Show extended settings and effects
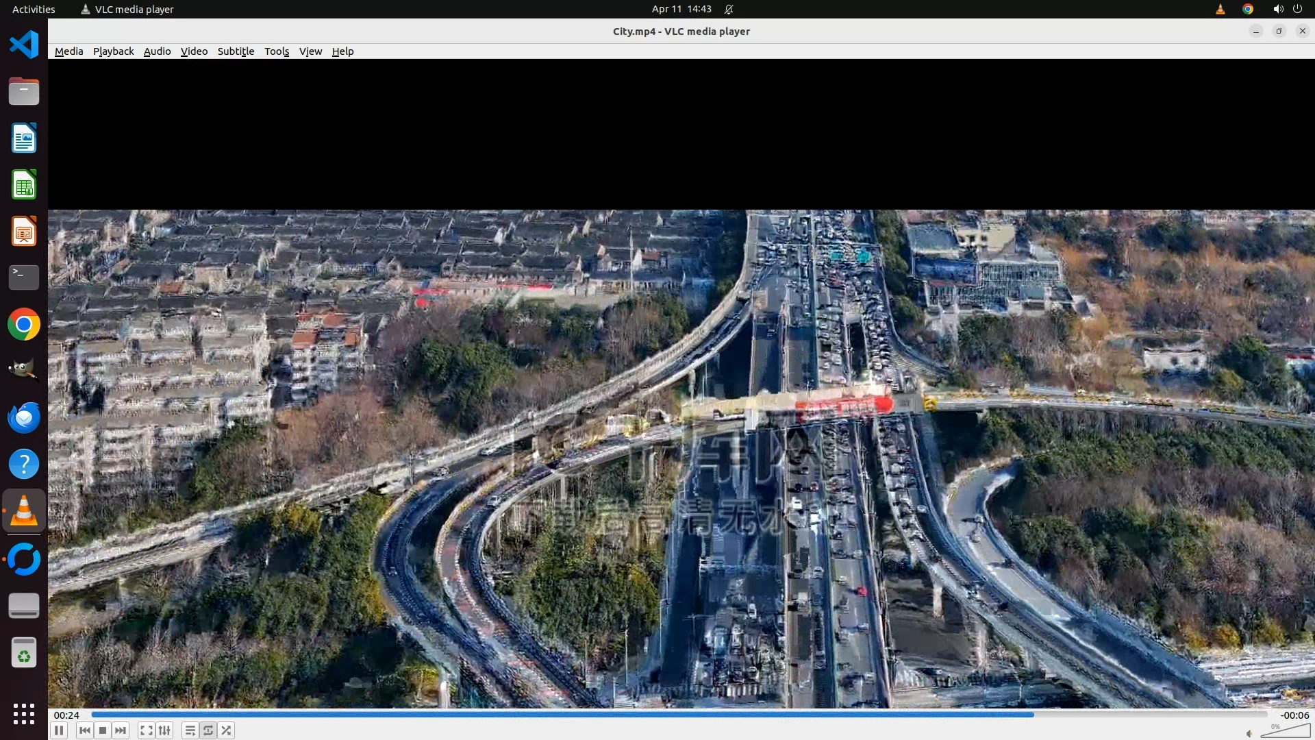Screen dimensions: 1315x740 point(164,730)
